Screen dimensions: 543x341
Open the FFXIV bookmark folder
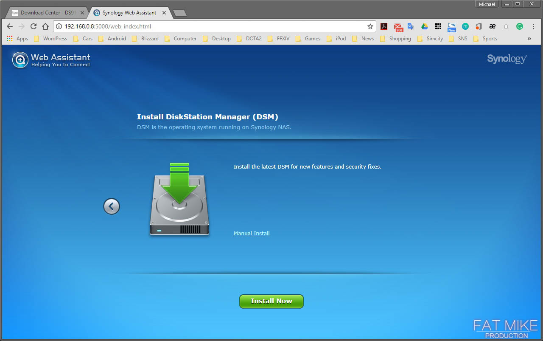[x=279, y=39]
